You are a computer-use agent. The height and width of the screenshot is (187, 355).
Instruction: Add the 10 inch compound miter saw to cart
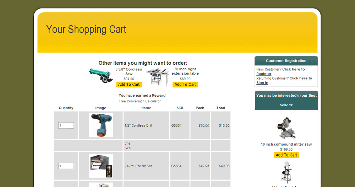[286, 155]
